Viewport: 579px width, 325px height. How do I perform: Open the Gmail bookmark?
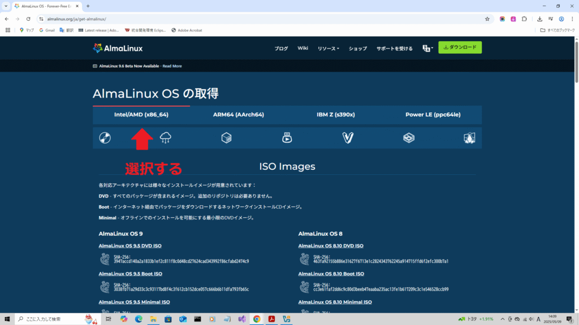tap(47, 30)
